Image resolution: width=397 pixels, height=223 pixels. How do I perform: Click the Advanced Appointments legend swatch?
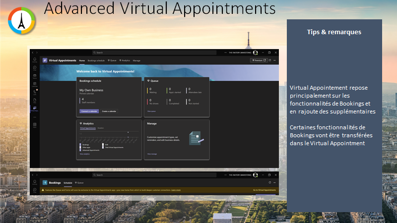[x=80, y=150]
